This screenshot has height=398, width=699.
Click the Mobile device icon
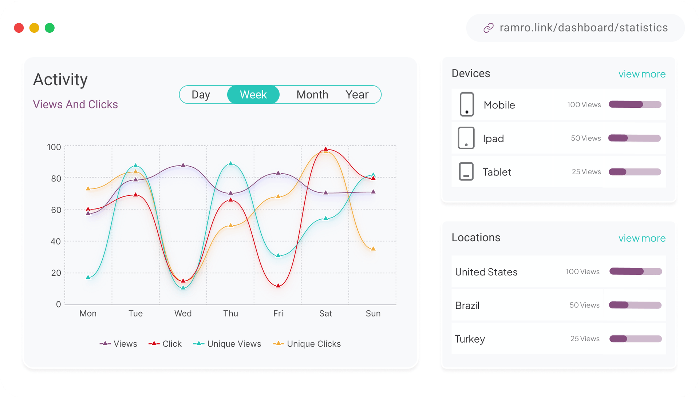[467, 104]
